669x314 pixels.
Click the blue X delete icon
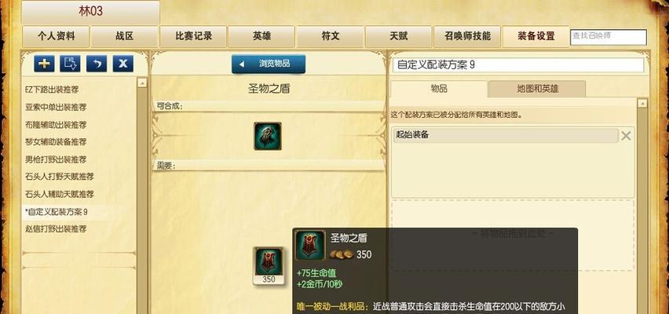tap(122, 64)
